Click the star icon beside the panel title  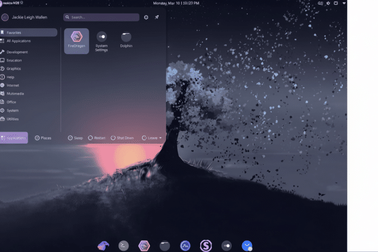click(x=22, y=2)
